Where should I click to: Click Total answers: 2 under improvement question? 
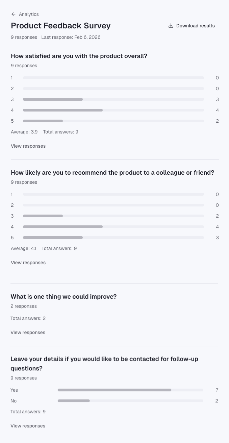28,318
